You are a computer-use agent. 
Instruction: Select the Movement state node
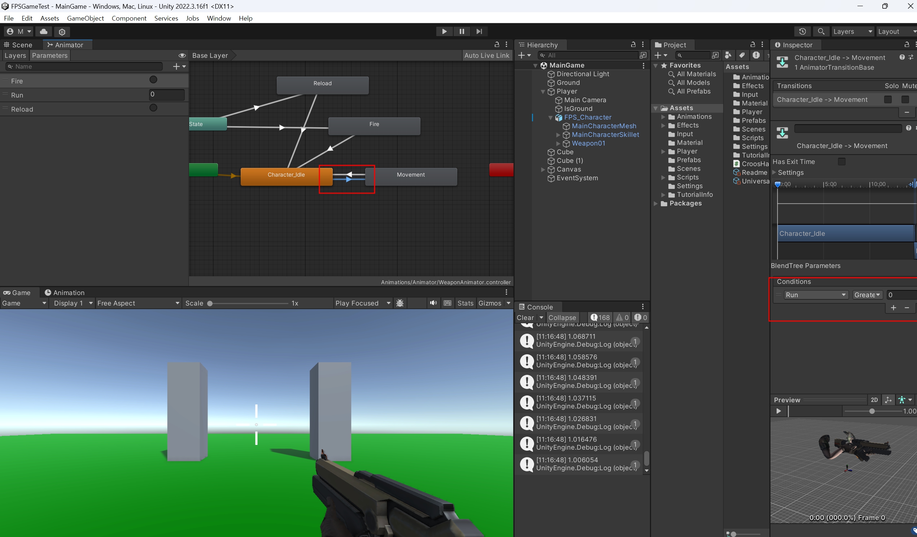tap(411, 177)
